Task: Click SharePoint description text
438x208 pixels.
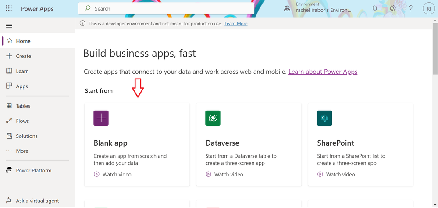Action: (x=351, y=159)
